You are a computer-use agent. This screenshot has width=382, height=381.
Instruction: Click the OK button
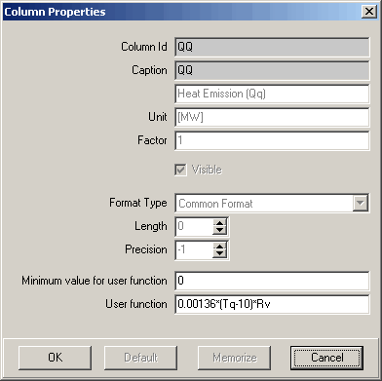pos(55,358)
